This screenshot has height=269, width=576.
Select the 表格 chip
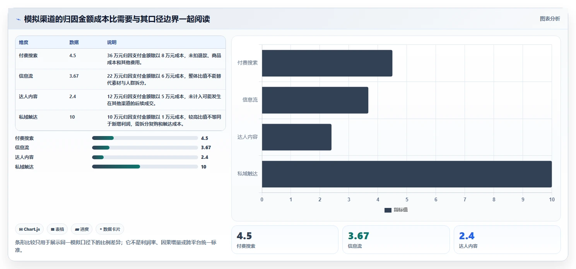coord(57,229)
